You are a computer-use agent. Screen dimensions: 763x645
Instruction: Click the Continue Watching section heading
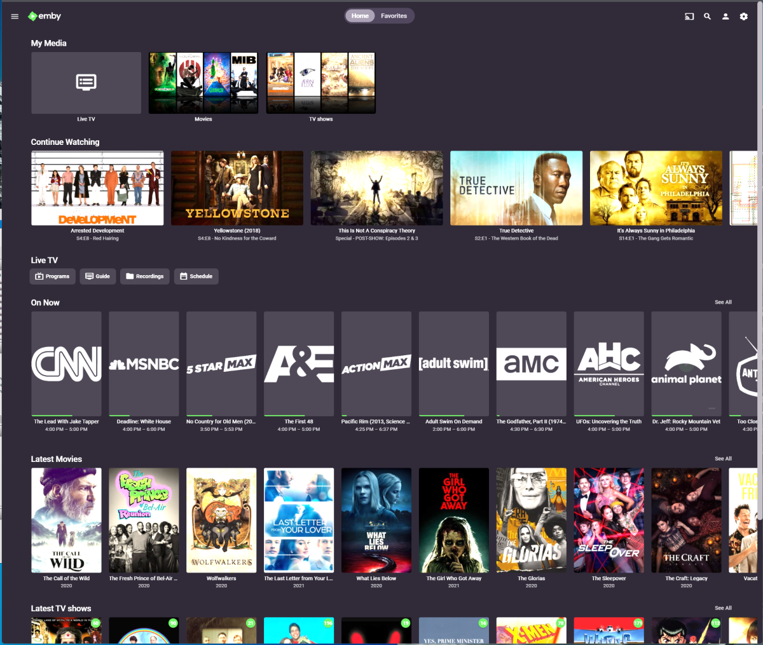65,142
